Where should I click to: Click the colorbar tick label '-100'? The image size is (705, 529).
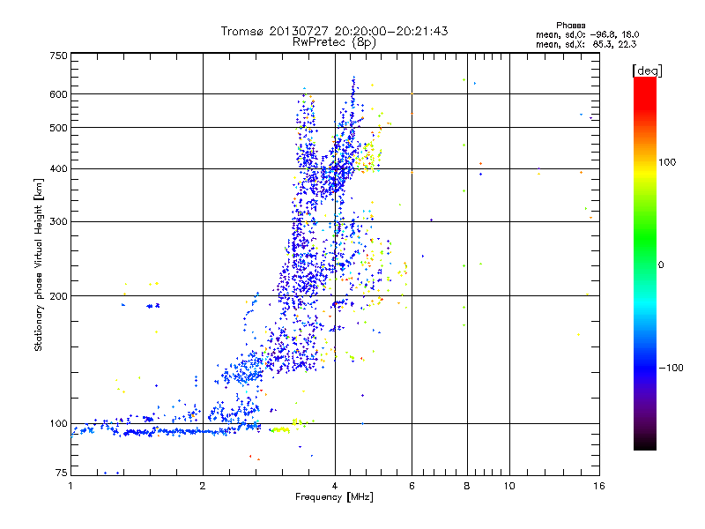[672, 368]
